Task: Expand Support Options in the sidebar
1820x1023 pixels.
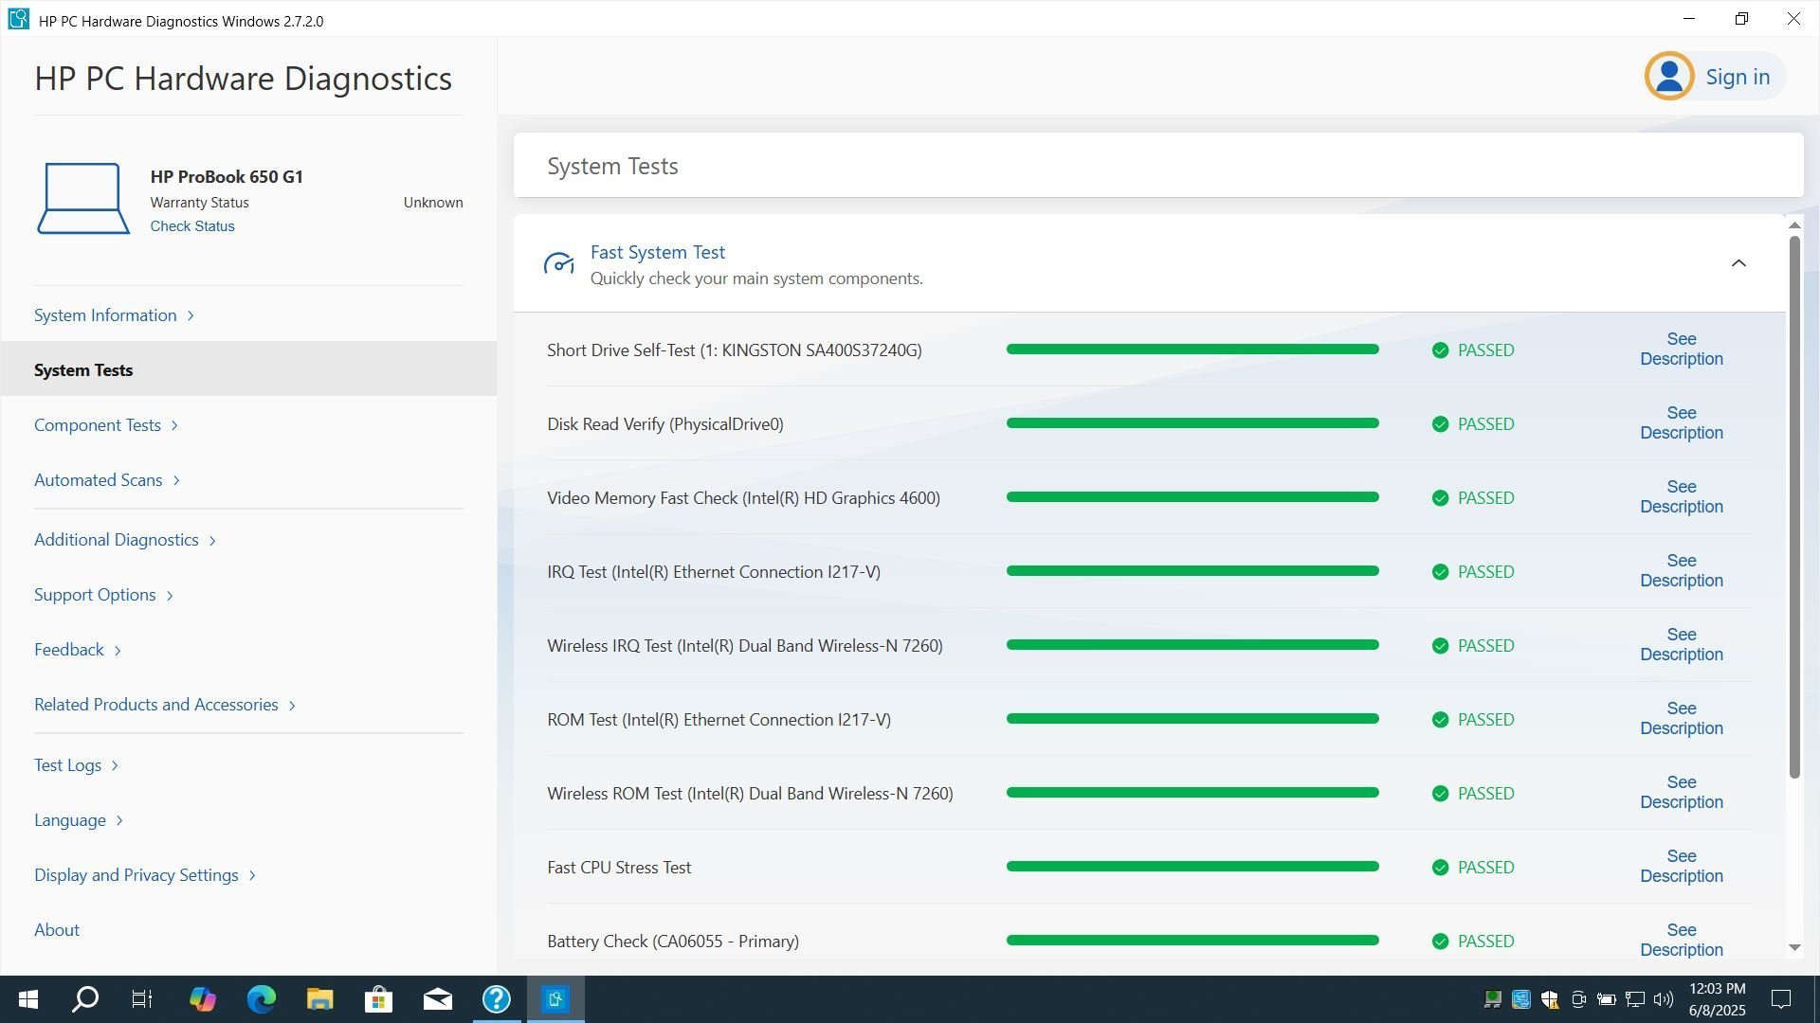Action: coord(103,595)
